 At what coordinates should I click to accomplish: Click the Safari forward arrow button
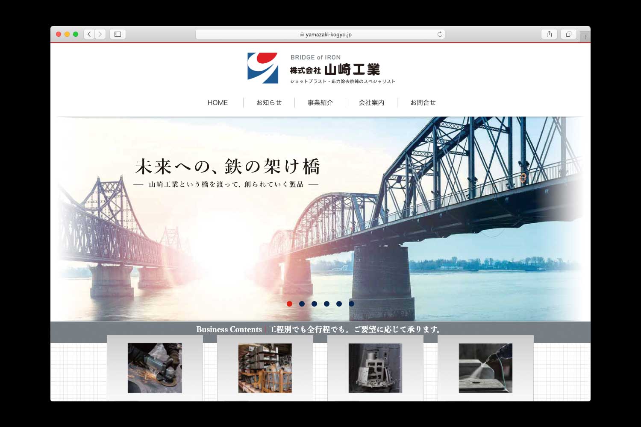click(x=100, y=34)
